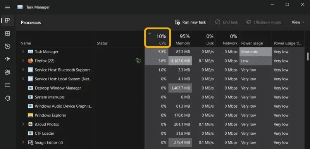Click Bluetooth Support 1.0% CPU cell
Image resolution: width=310 pixels, height=149 pixels.
[157, 70]
